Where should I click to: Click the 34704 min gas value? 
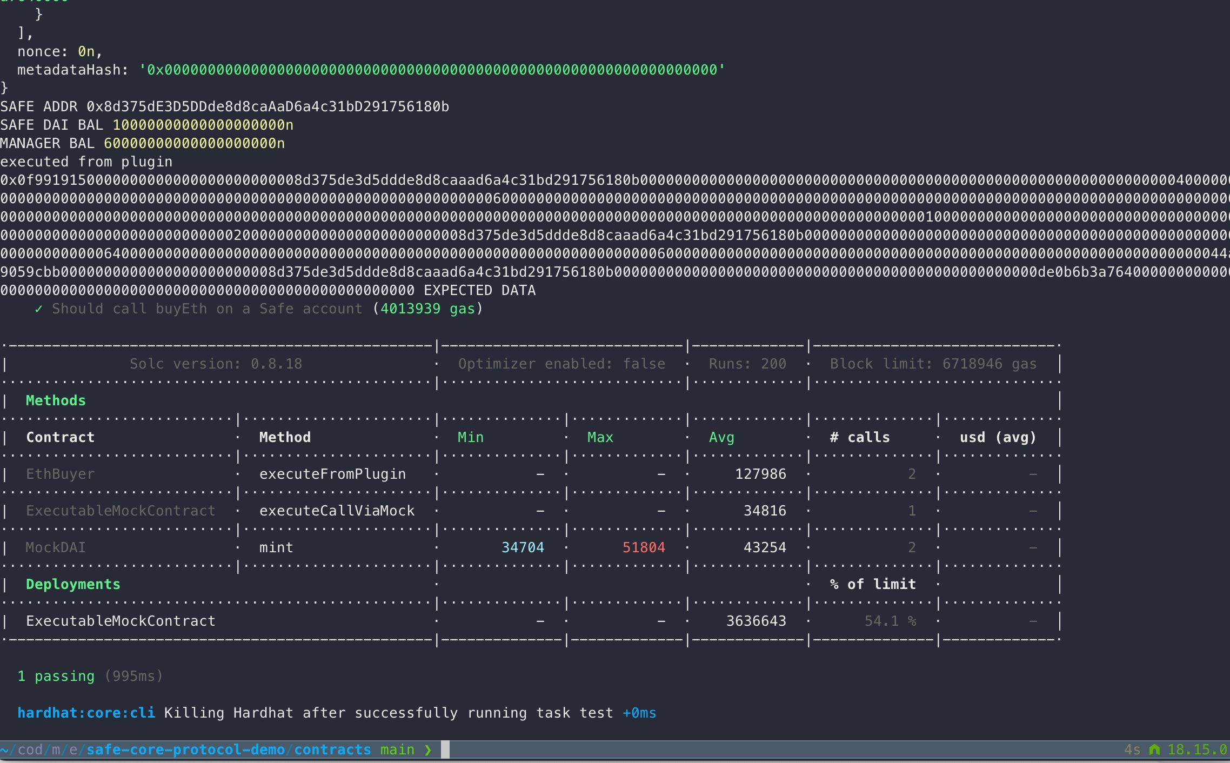point(523,547)
